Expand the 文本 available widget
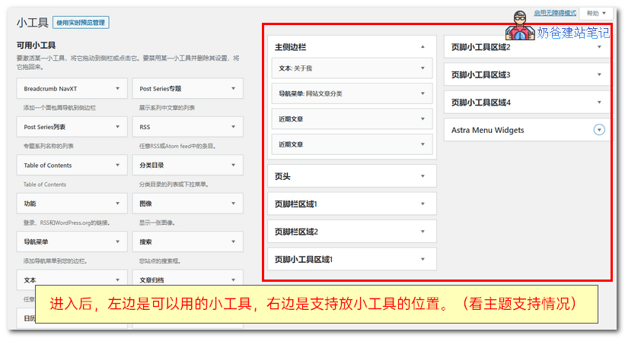The width and height of the screenshot is (625, 338). point(72,280)
